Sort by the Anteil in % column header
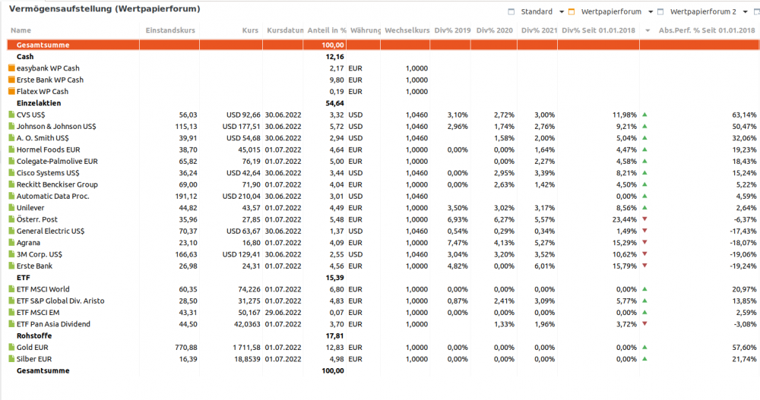 point(327,30)
